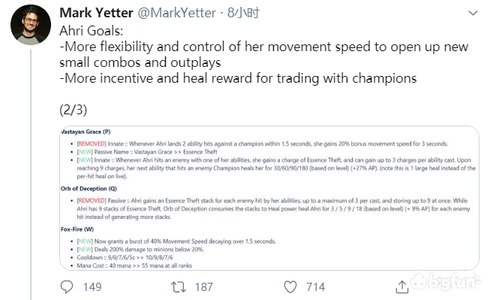Click the 714 likes count
This screenshot has height=300, width=490.
(316, 287)
